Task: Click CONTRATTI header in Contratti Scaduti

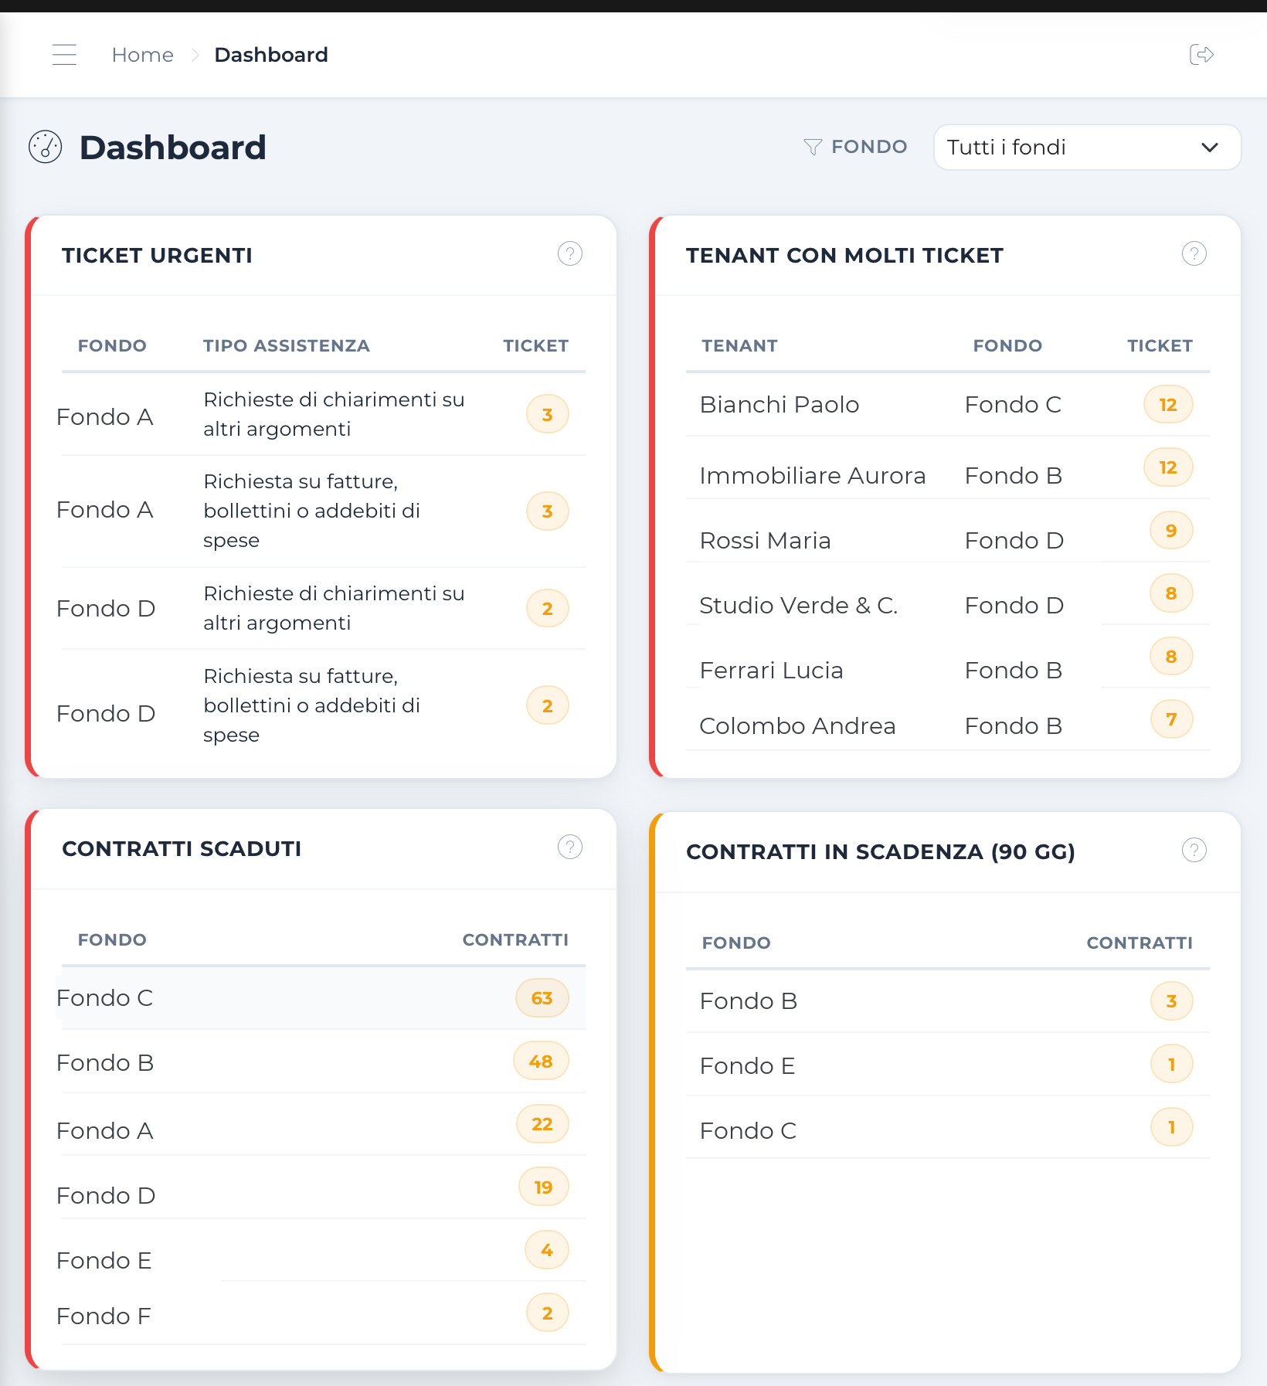Action: [515, 939]
